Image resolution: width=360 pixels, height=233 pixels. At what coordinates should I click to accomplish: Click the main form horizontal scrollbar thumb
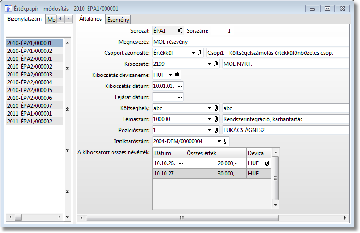click(x=182, y=218)
